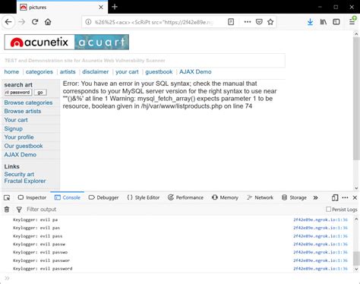The width and height of the screenshot is (360, 284).
Task: Open Your cart sidebar link
Action: pos(16,120)
